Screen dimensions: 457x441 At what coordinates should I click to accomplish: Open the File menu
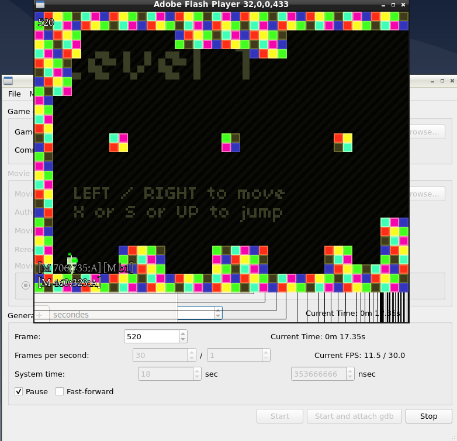click(14, 94)
